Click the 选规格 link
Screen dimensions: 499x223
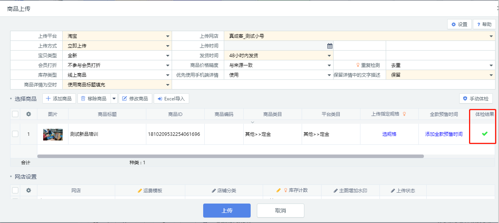(x=389, y=134)
